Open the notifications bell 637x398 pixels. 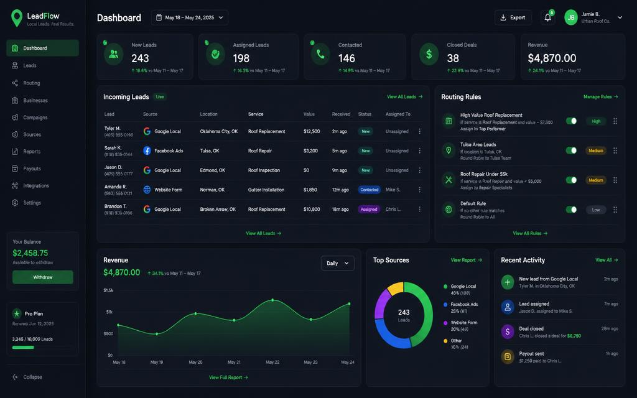547,17
